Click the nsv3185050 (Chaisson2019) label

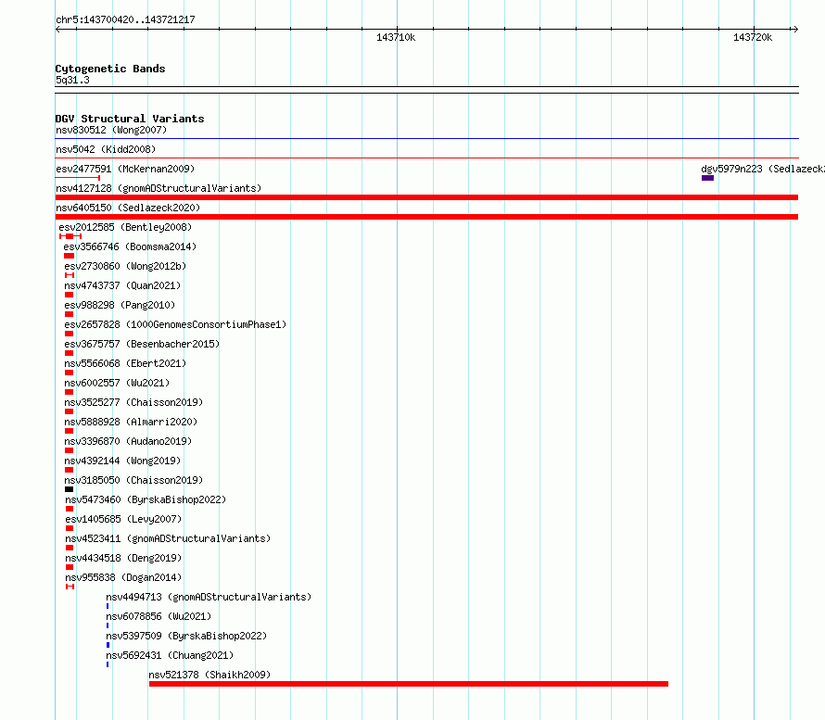[x=133, y=480]
